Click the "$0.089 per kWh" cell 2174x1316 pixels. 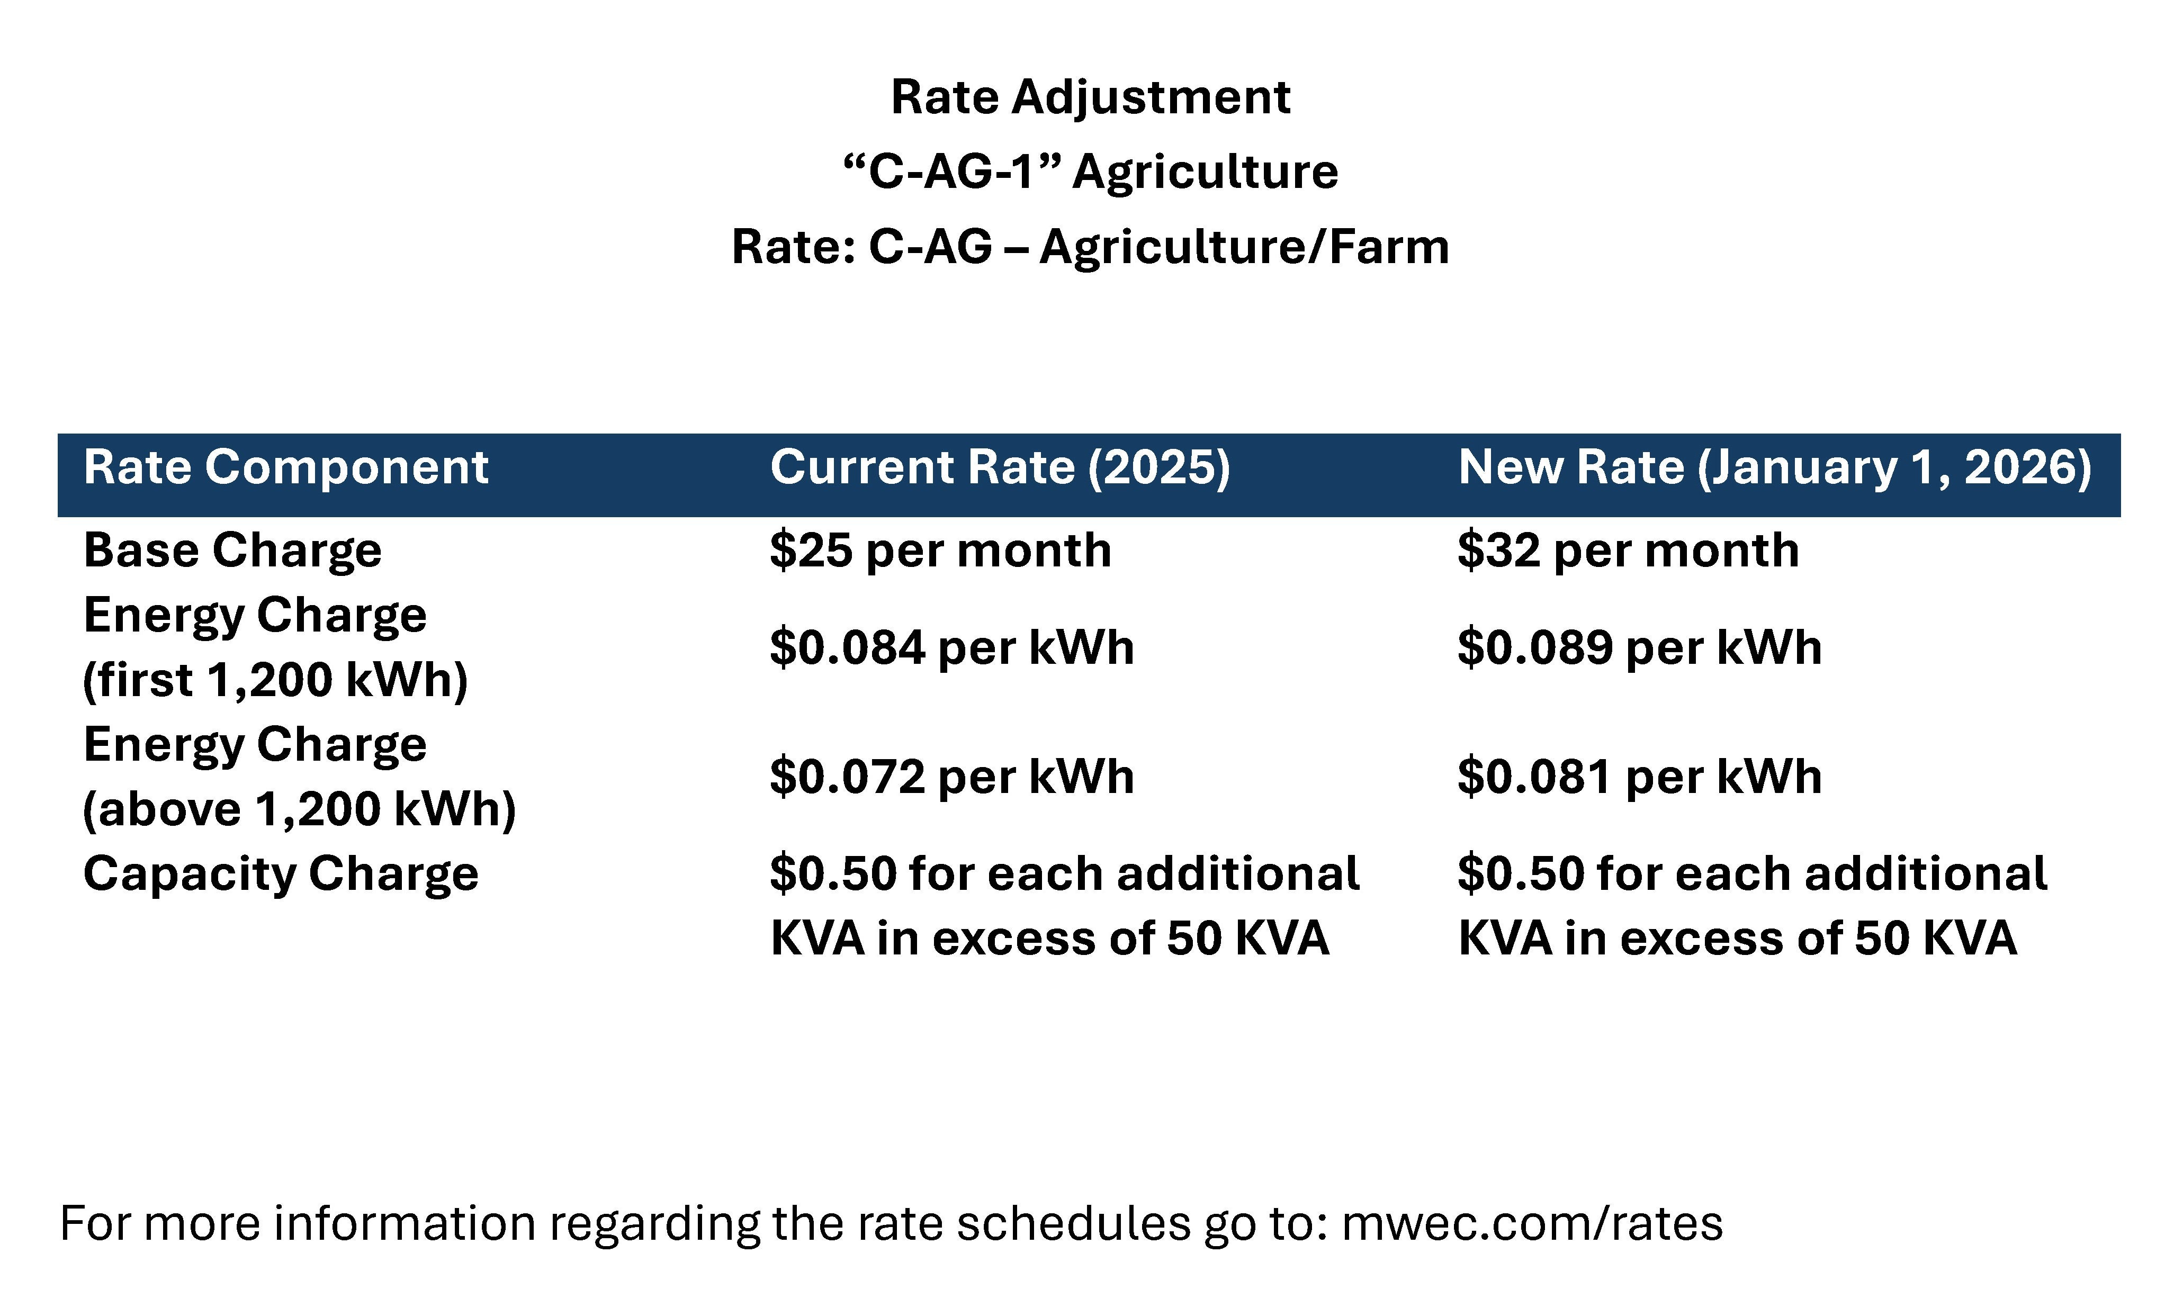tap(1639, 647)
